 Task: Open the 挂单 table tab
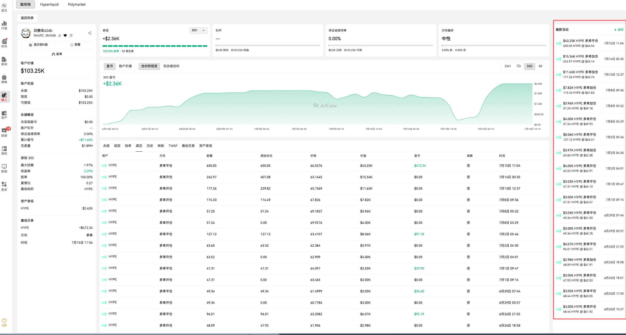coord(128,146)
